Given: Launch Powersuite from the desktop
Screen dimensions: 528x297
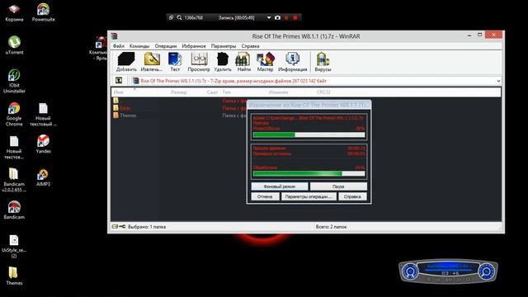Looking at the screenshot, I should (x=43, y=12).
